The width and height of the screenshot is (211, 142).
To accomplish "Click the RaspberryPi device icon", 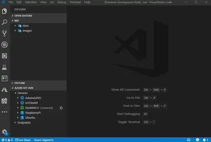I will pyautogui.click(x=22, y=113).
